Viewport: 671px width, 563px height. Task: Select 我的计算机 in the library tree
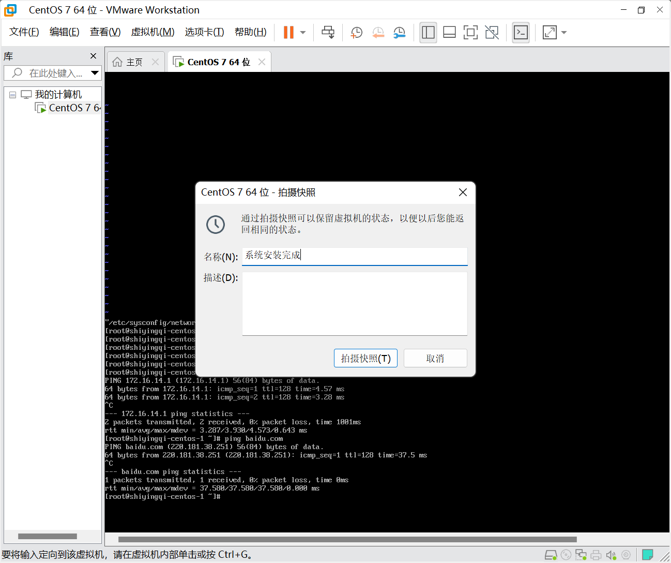58,95
